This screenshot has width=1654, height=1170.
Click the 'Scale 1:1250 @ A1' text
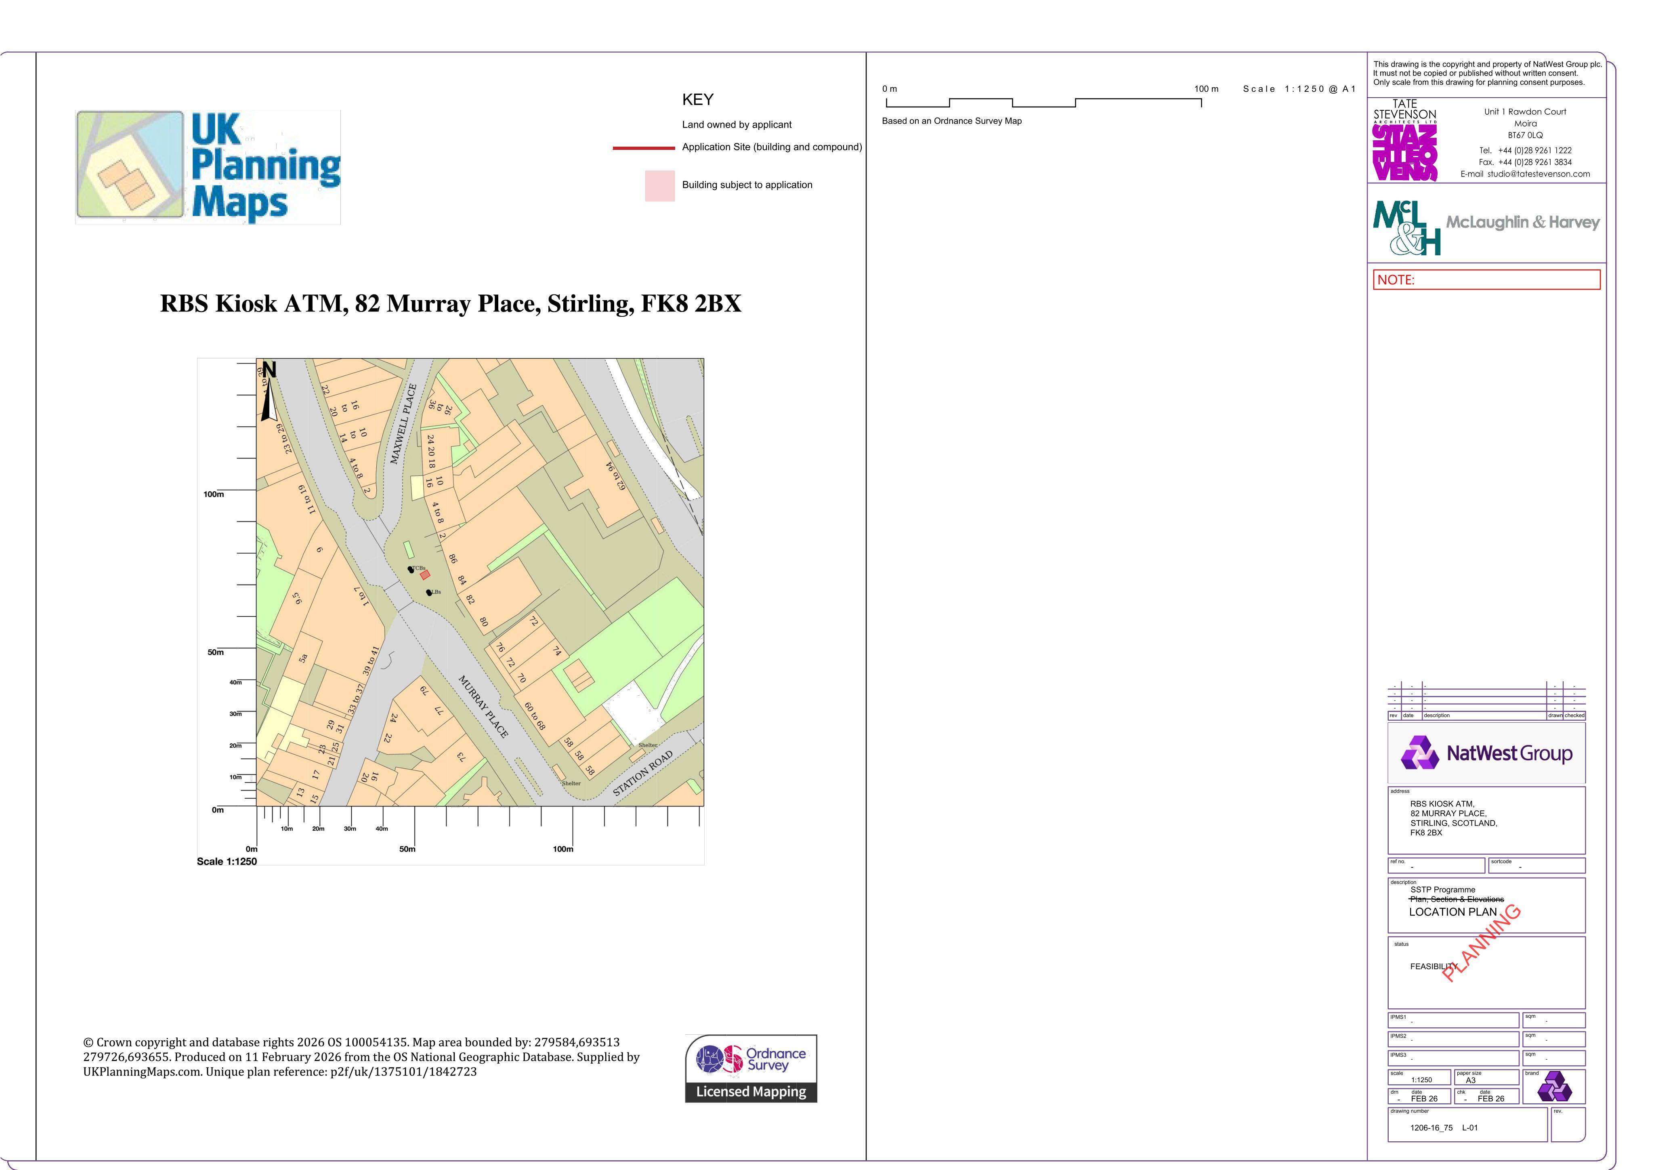click(1299, 88)
